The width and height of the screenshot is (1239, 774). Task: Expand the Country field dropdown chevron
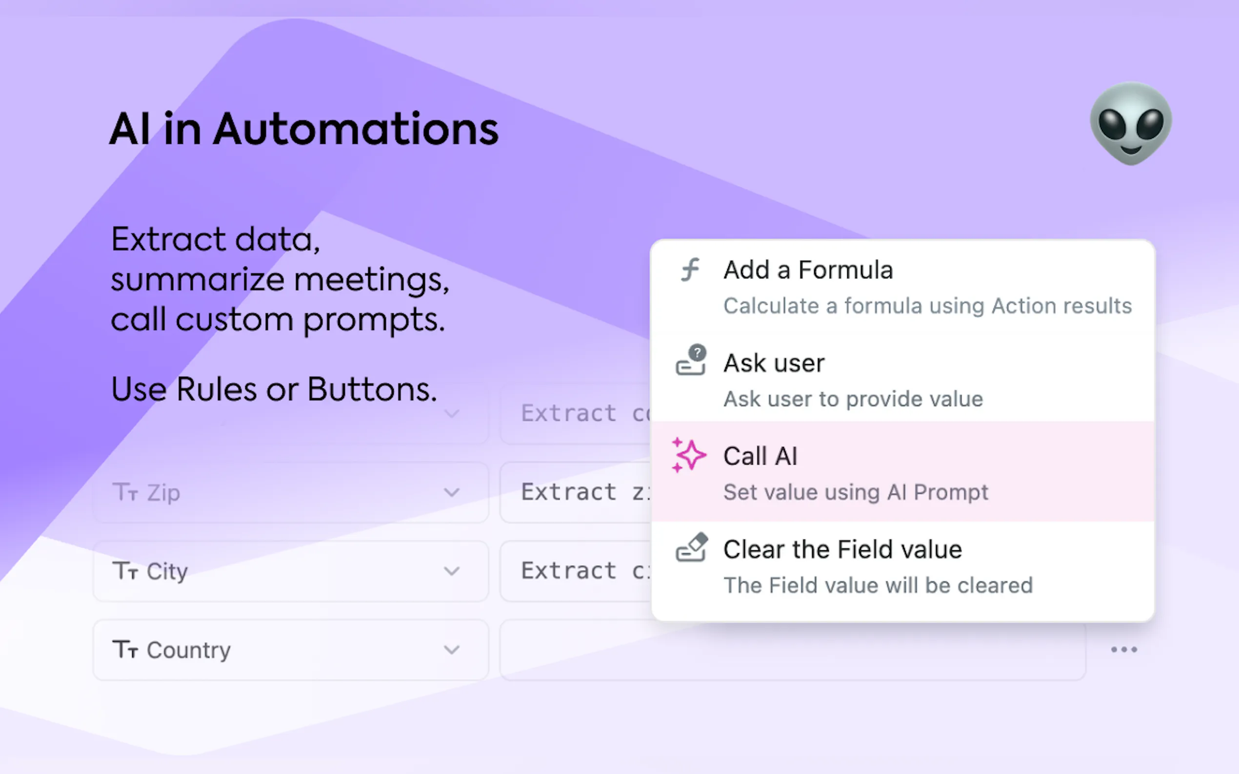451,650
